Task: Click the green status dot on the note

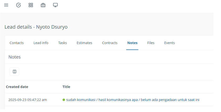Action: pyautogui.click(x=64, y=100)
